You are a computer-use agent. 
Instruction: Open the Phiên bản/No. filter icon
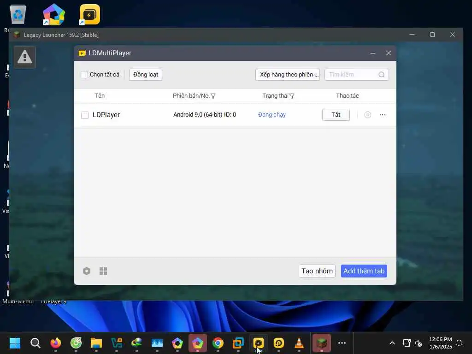tap(213, 96)
